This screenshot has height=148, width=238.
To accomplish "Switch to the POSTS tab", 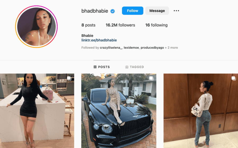I will [102, 67].
